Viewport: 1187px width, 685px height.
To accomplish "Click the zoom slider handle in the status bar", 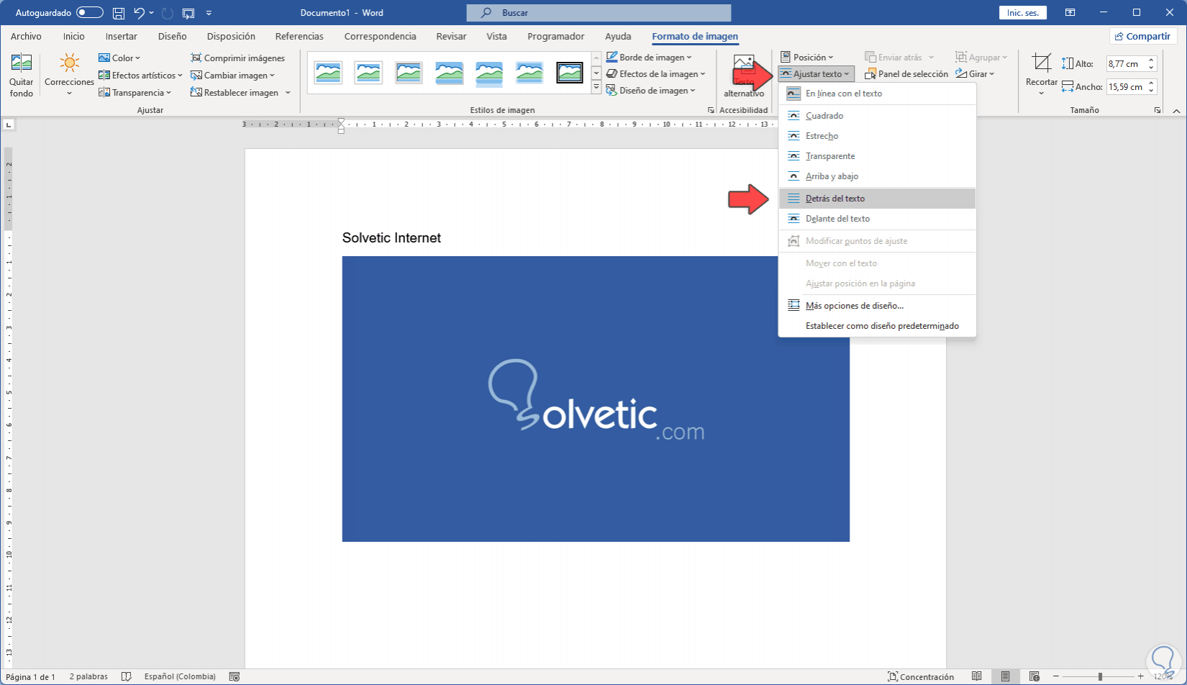I will (1100, 676).
